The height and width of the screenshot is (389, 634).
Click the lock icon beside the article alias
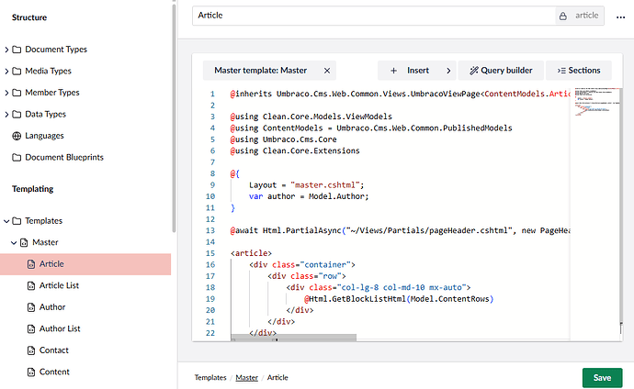point(562,16)
